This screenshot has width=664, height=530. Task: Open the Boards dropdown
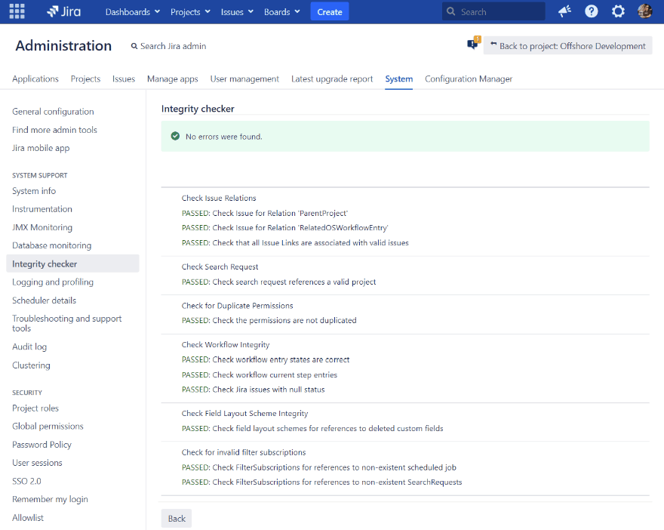(278, 11)
